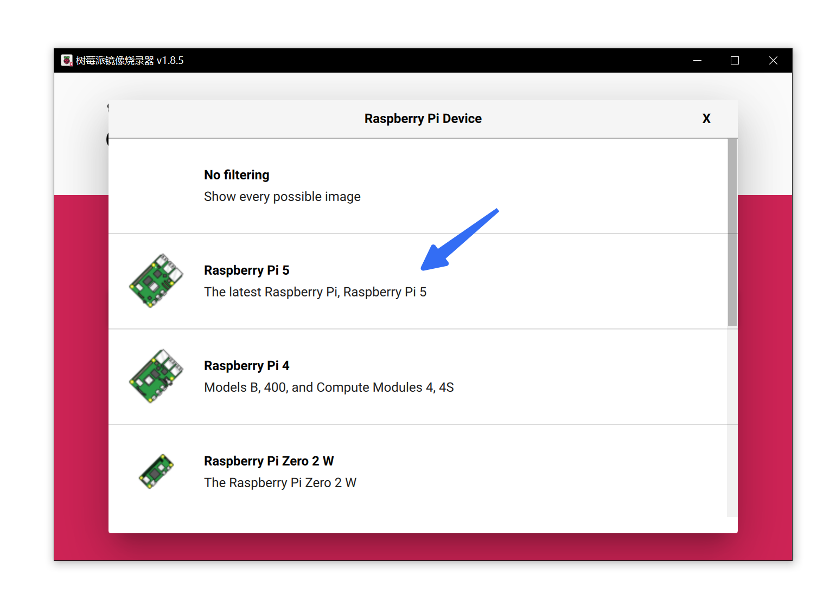Select the Raspberry Pi Zero 2 W board icon
The height and width of the screenshot is (614, 836).
(156, 471)
